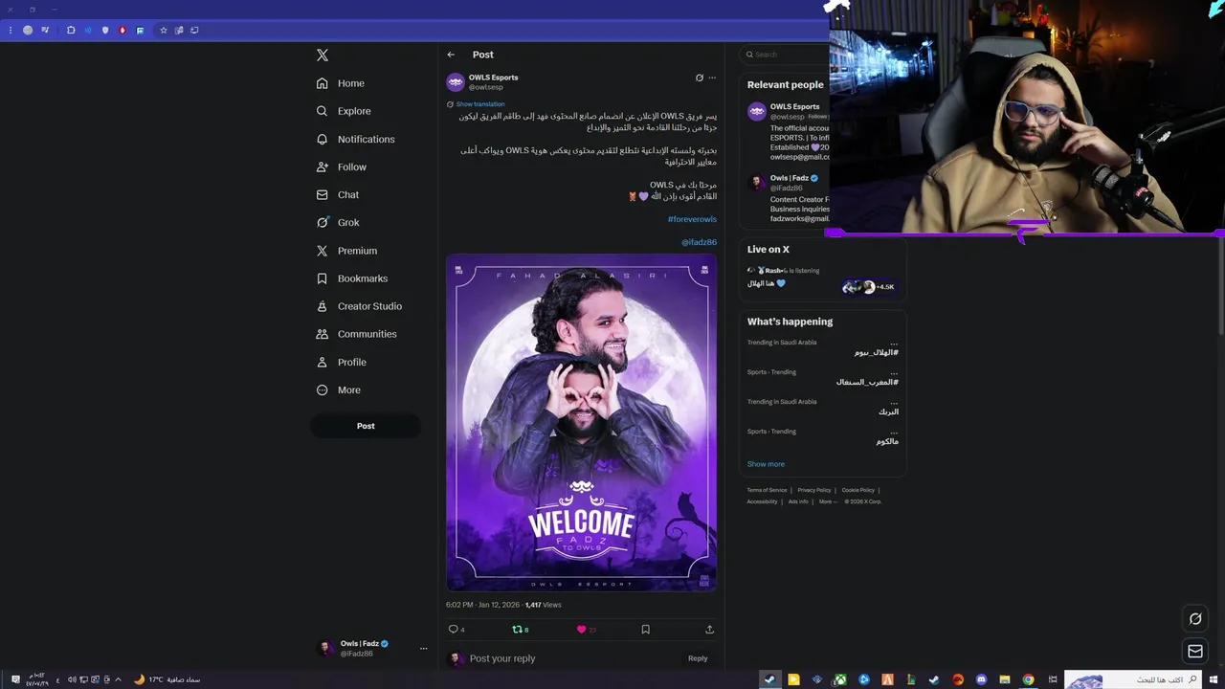The height and width of the screenshot is (689, 1225).
Task: Open more options for ماكوم trend
Action: coord(894,432)
